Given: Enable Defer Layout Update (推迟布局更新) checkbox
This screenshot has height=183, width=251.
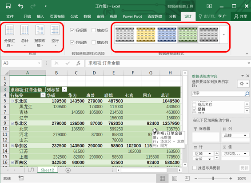Looking at the screenshot, I should tap(194, 168).
